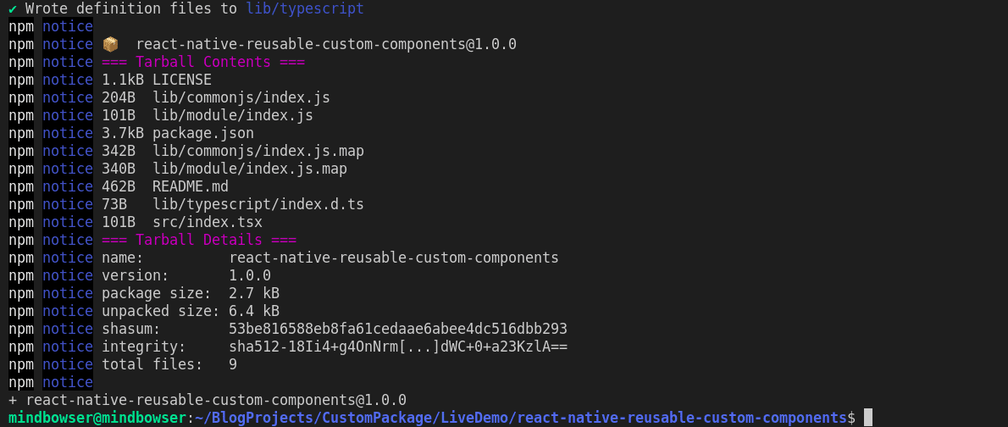Click the terminal cursor block at prompt
Viewport: 1008px width, 427px height.
(x=867, y=418)
